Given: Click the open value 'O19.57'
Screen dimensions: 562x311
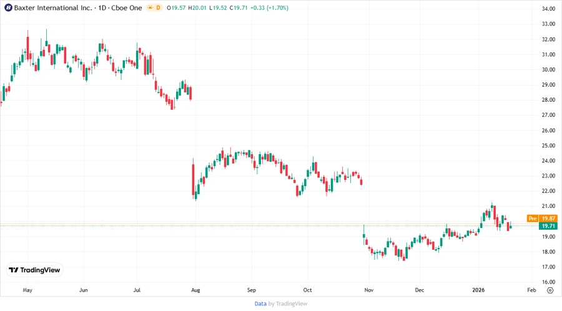Looking at the screenshot, I should point(176,7).
